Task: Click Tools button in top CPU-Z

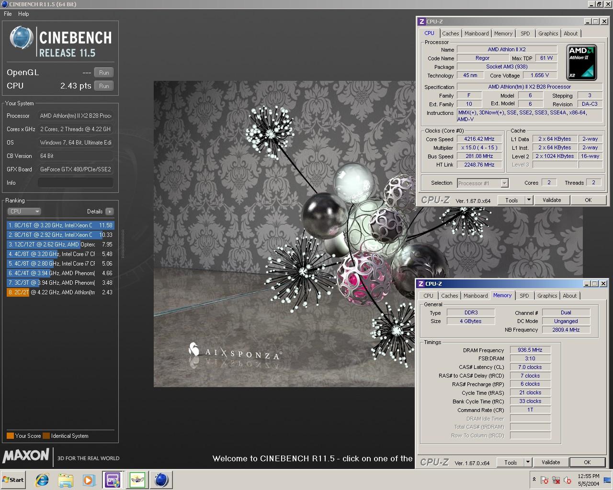Action: (511, 200)
